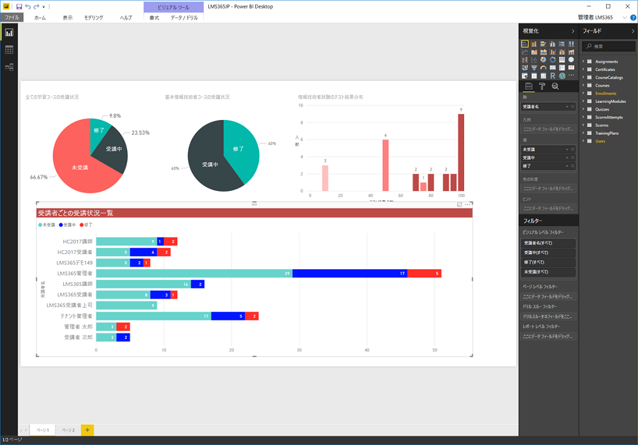
Task: Open the Analytics magnifier pane icon
Action: [x=555, y=86]
